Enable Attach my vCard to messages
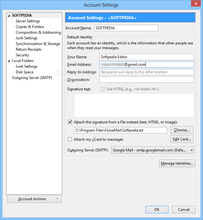Screen dimensions: 203x220 [x=70, y=139]
